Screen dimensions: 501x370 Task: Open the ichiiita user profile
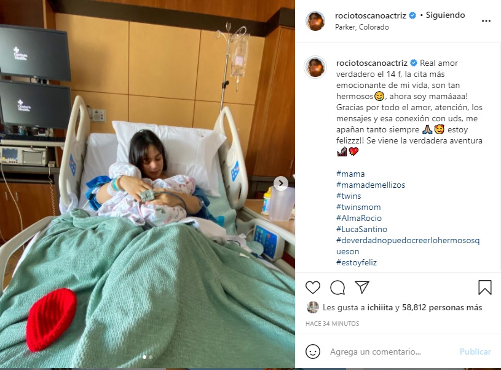[379, 308]
